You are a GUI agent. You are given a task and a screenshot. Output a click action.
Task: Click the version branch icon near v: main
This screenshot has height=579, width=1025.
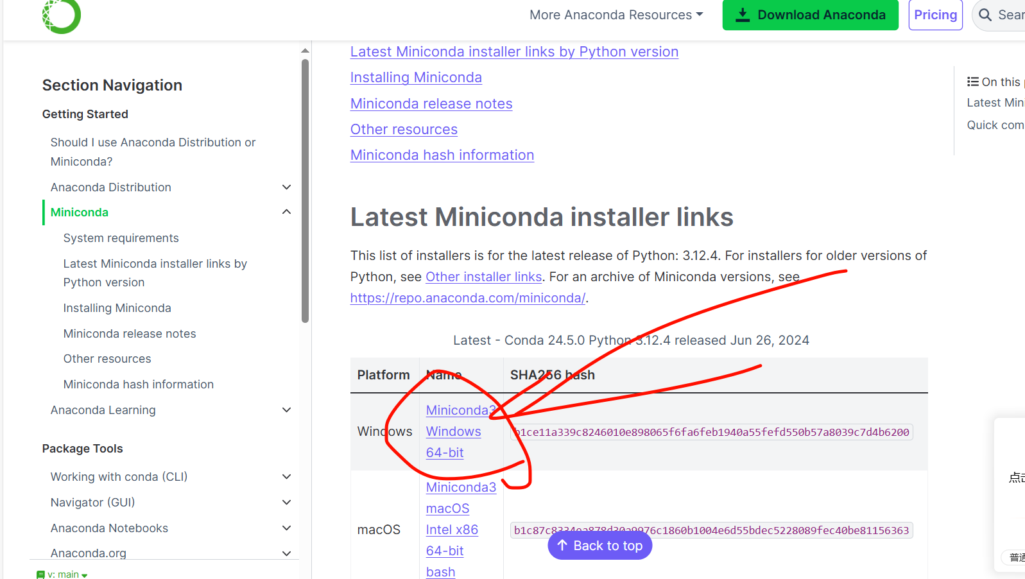pyautogui.click(x=40, y=575)
